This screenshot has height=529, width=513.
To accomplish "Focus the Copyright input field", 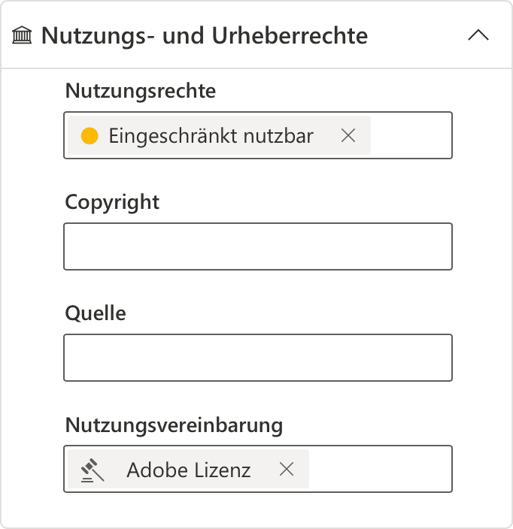I will [257, 246].
